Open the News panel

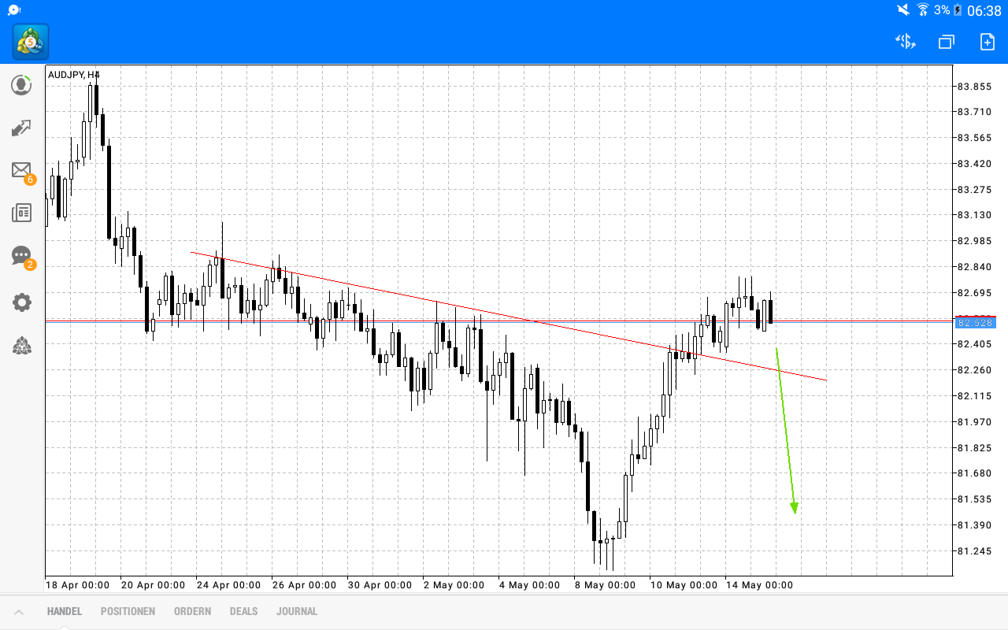(x=21, y=212)
